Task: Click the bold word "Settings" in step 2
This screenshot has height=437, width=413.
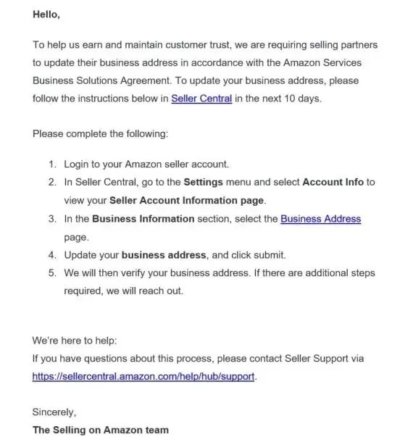Action: (203, 182)
